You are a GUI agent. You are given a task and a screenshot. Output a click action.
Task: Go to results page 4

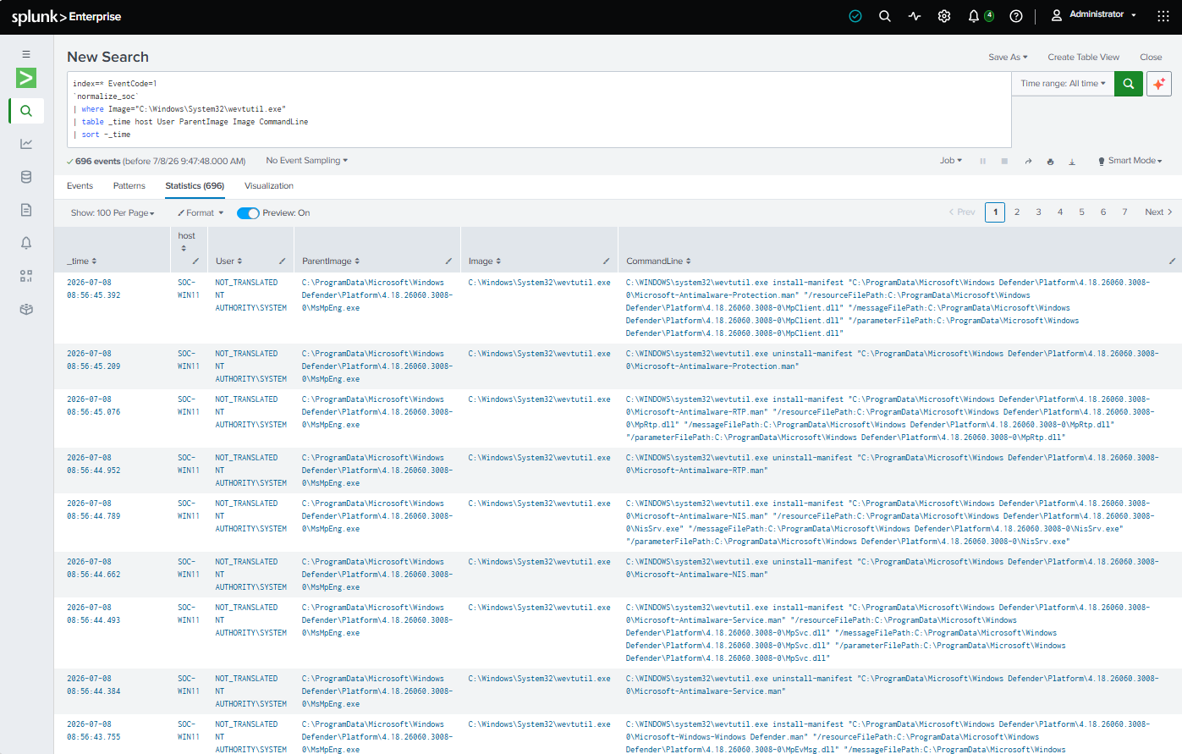(1060, 212)
